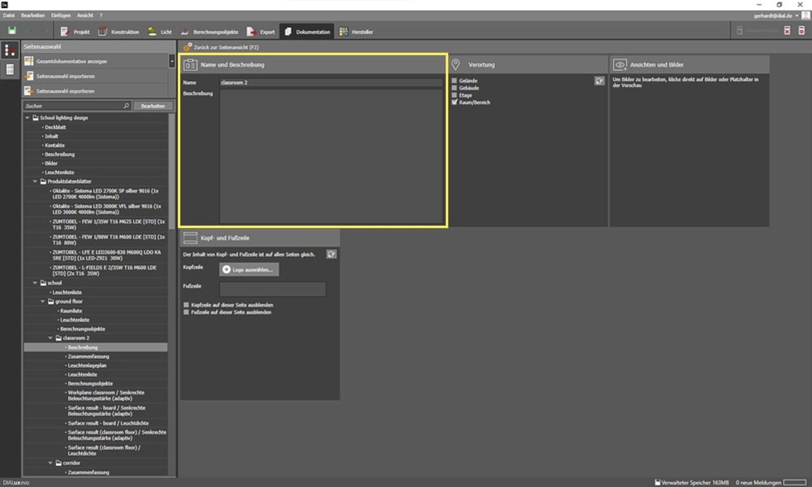Open Berechnungsobjekte in the toolbar

209,32
